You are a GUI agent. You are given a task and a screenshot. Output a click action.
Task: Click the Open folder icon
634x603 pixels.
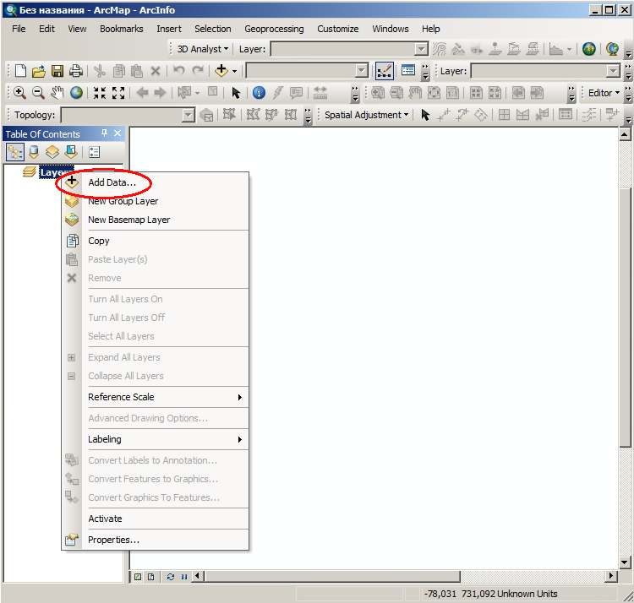pos(38,71)
